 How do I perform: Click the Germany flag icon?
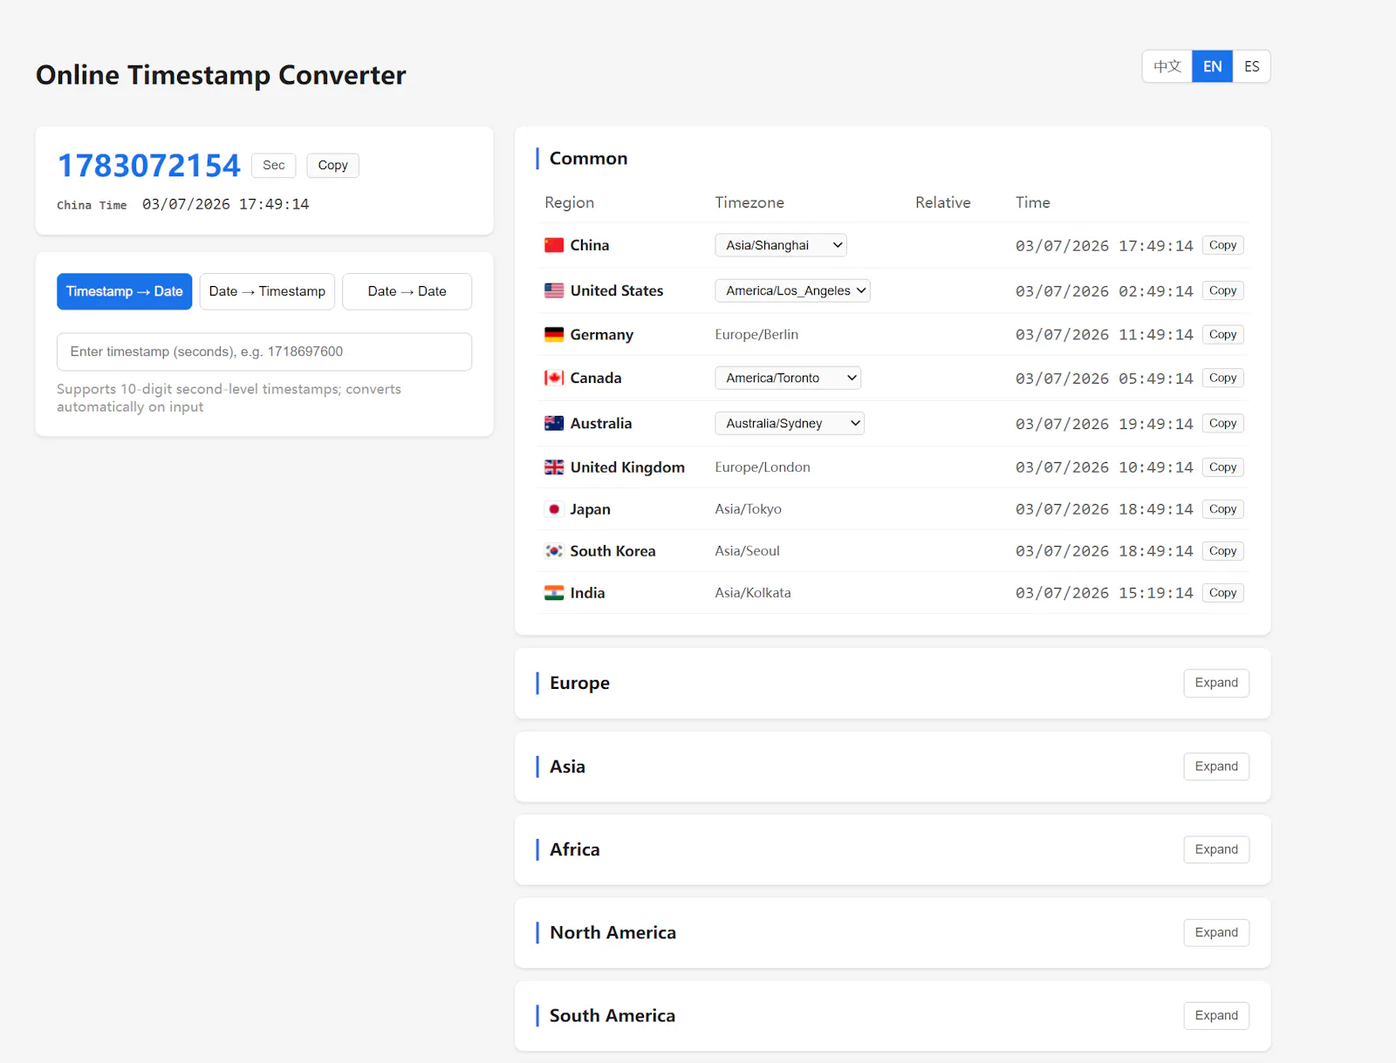coord(554,334)
